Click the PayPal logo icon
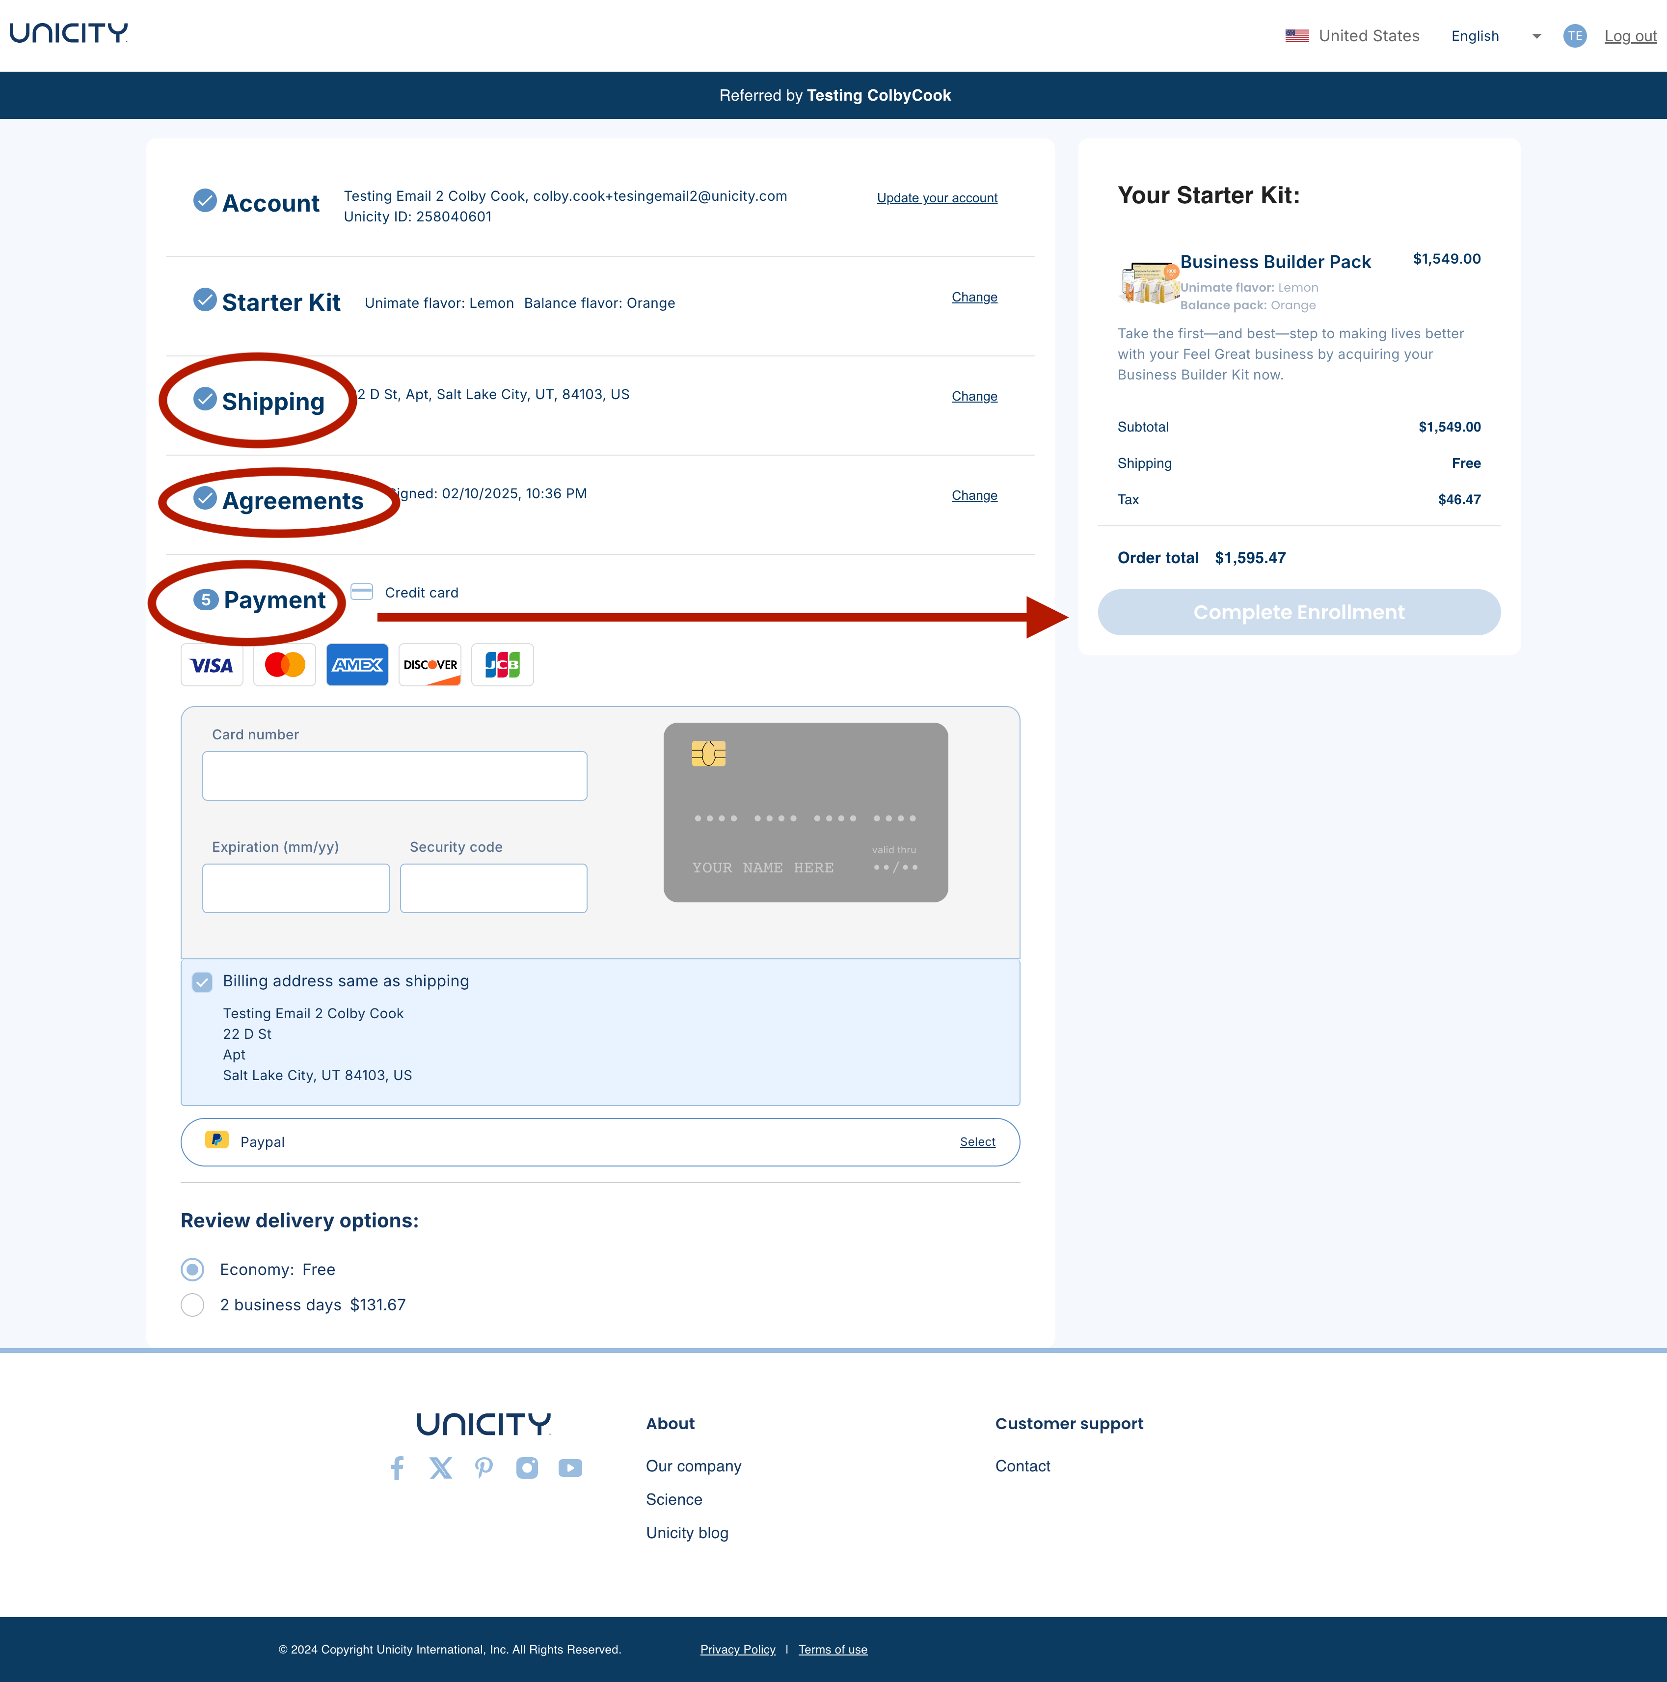This screenshot has width=1667, height=1682. point(217,1139)
